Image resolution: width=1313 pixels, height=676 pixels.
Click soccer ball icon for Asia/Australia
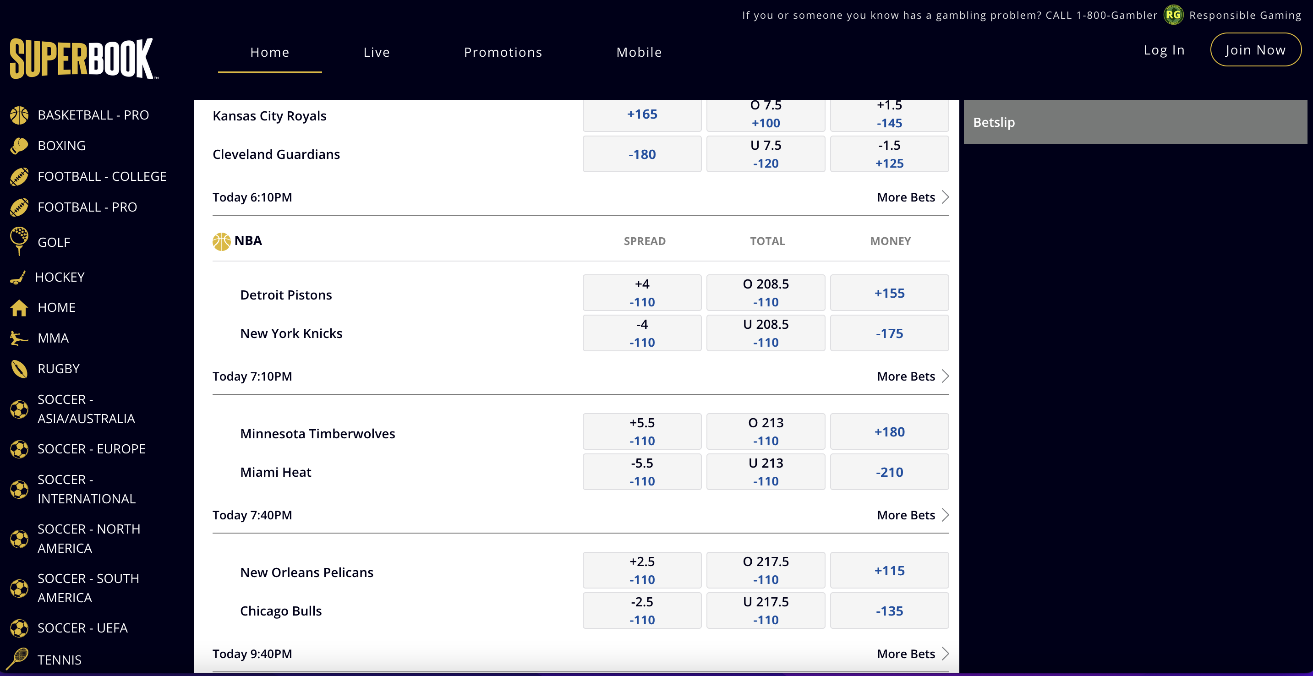pos(19,409)
